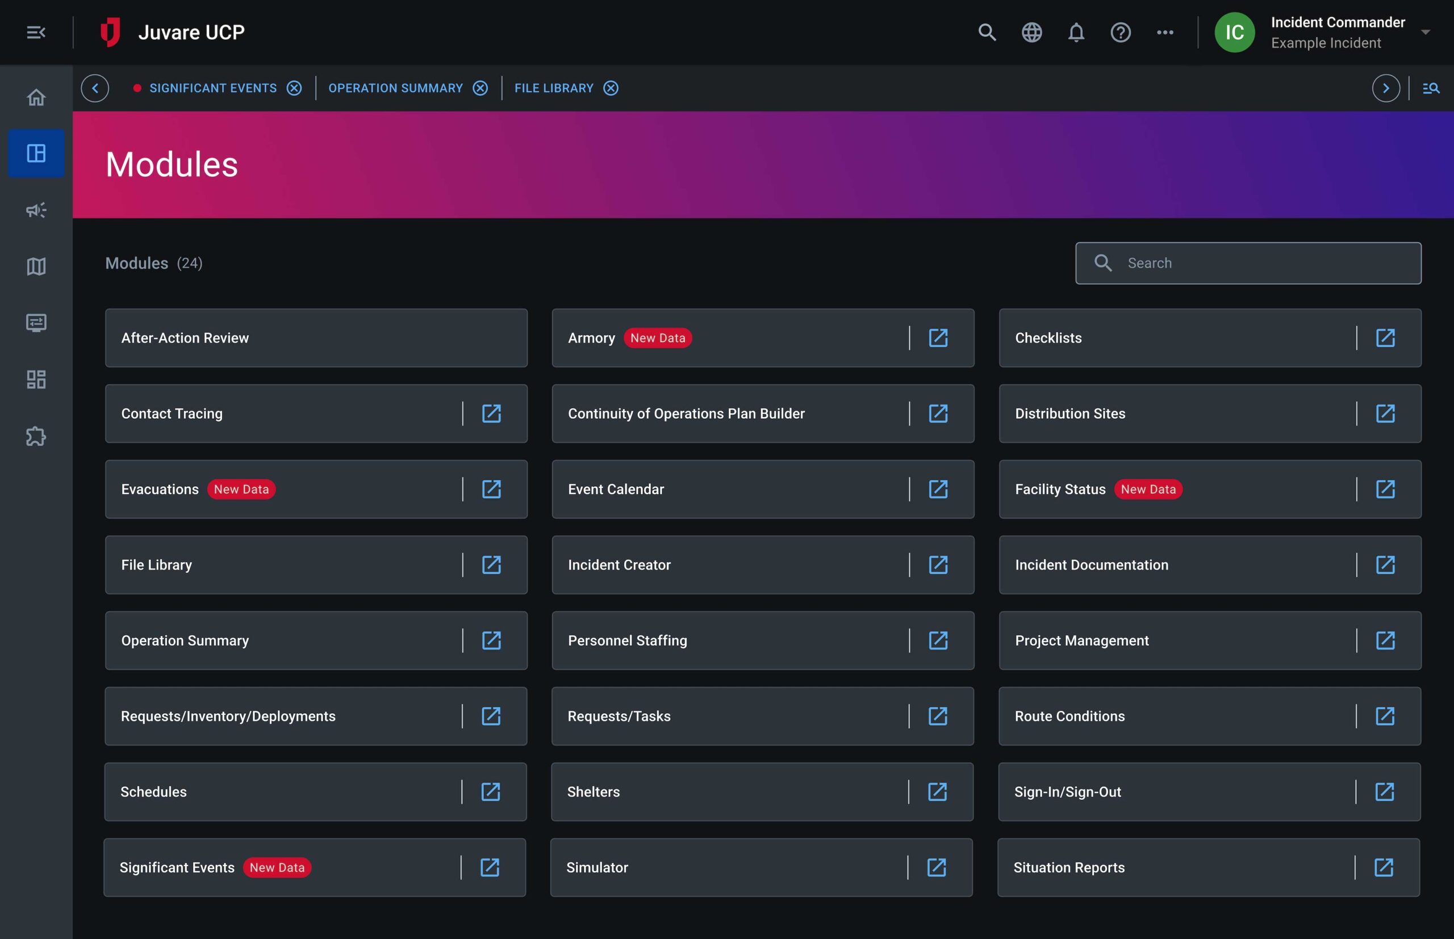Select the Modules layout sidebar icon
Viewport: 1454px width, 939px height.
[x=36, y=153]
